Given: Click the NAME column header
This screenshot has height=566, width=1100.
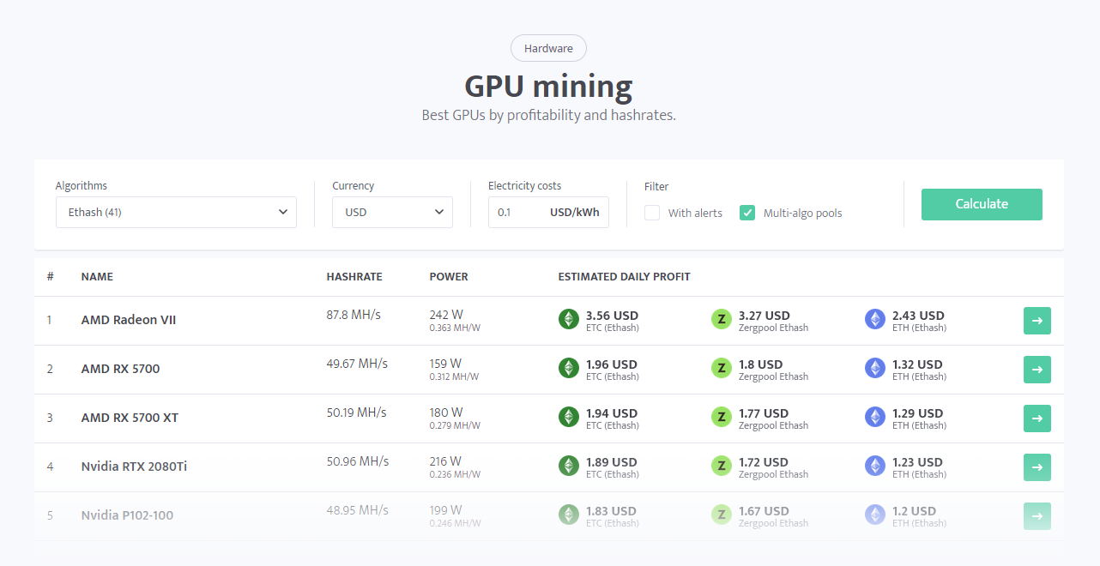Looking at the screenshot, I should coord(97,277).
